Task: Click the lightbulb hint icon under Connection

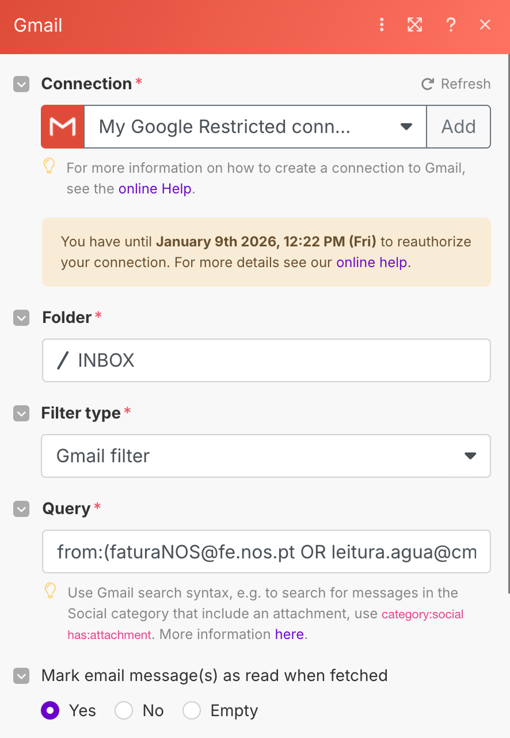Action: [x=50, y=166]
